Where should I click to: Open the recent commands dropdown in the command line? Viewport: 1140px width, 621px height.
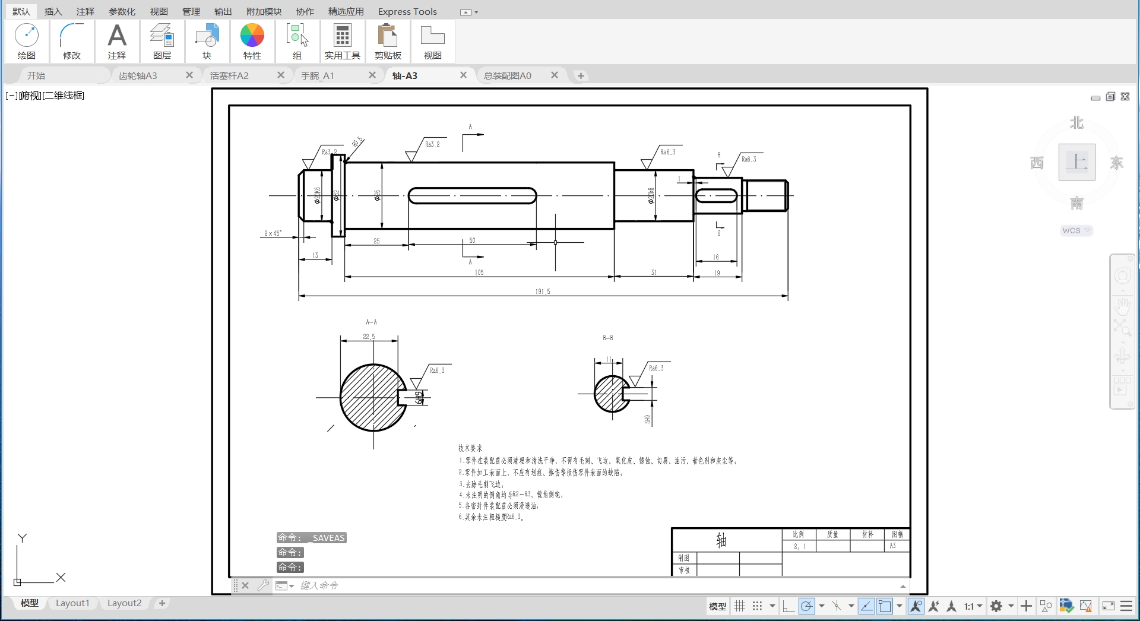click(x=285, y=585)
